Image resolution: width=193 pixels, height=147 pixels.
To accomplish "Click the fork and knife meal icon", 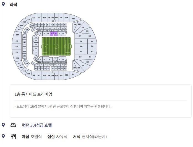I will pos(13,136).
